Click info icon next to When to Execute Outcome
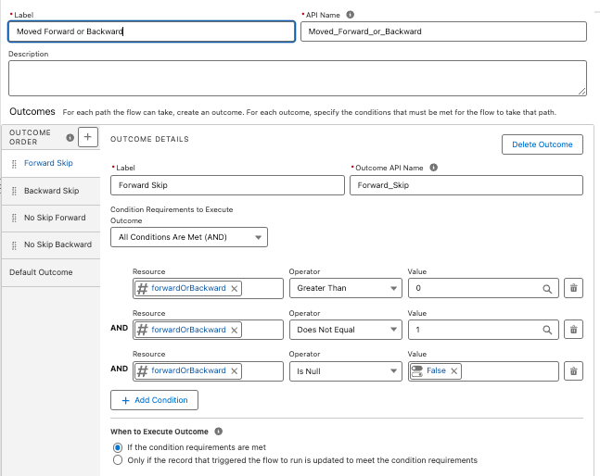Screen dimensions: 600x476 coord(219,432)
